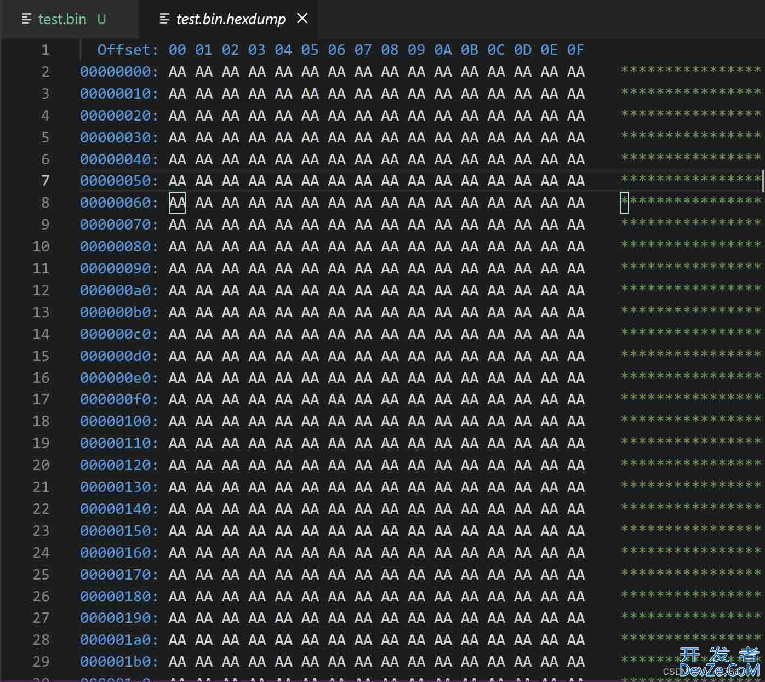765x682 pixels.
Task: Click the file icon on the test.bin tab
Action: [26, 19]
